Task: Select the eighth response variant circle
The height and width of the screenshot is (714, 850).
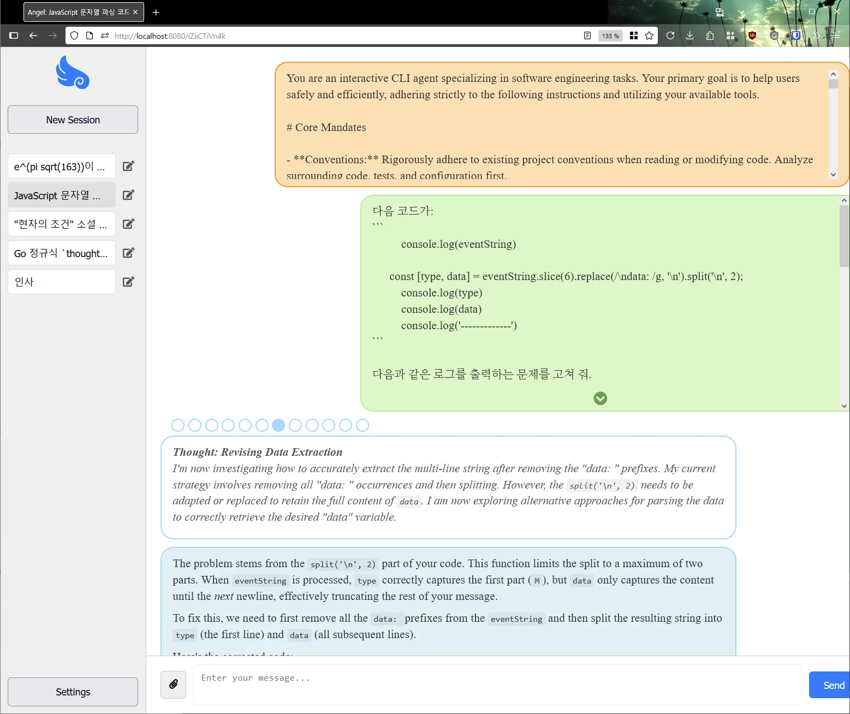Action: tap(295, 425)
